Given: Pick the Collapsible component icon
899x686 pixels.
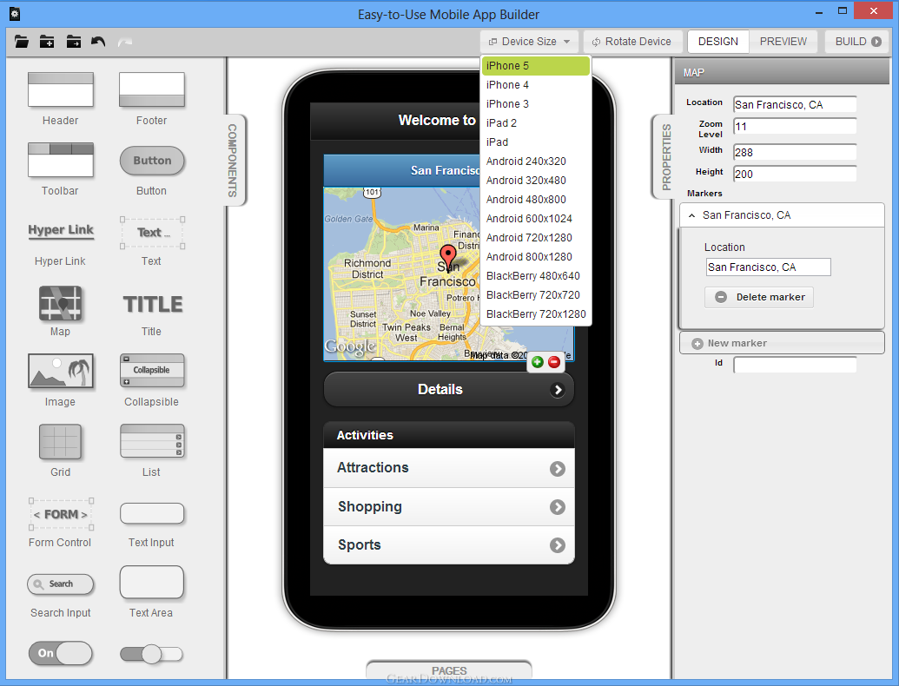Looking at the screenshot, I should 152,370.
